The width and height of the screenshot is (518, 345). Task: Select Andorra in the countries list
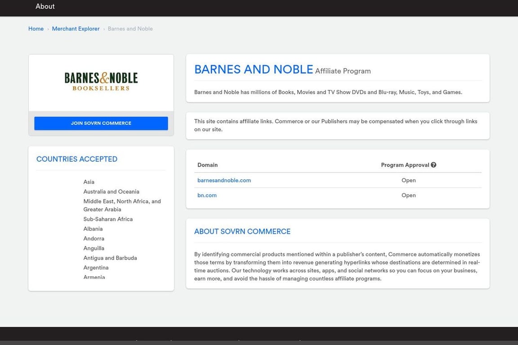point(94,239)
